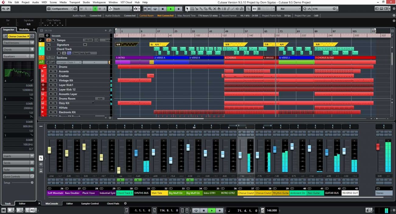396x214 pixels.
Task: Open the Equalizers inspector section
Action: pos(18,56)
